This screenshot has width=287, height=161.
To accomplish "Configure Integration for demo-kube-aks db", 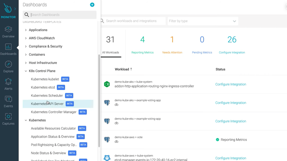I will pos(231,103).
